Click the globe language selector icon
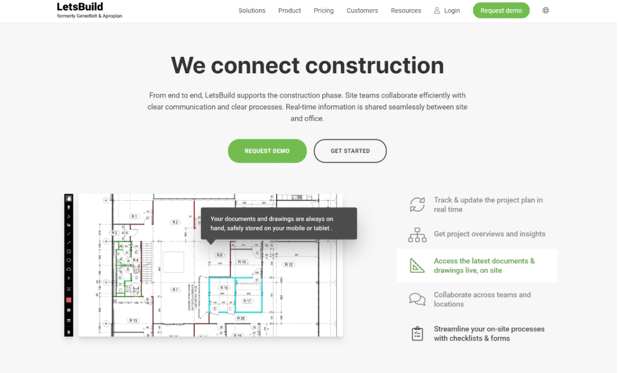 pyautogui.click(x=546, y=10)
